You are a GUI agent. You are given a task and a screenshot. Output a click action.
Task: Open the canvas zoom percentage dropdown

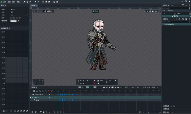pos(159,11)
